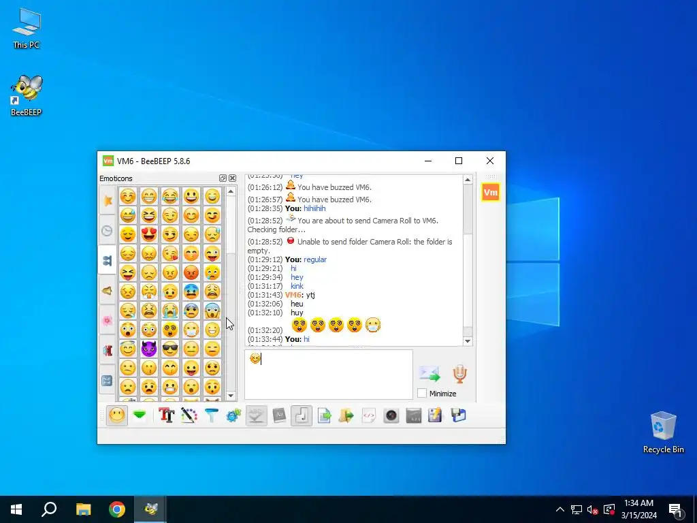Open File Explorer from the taskbar
Image resolution: width=697 pixels, height=523 pixels.
pyautogui.click(x=83, y=509)
